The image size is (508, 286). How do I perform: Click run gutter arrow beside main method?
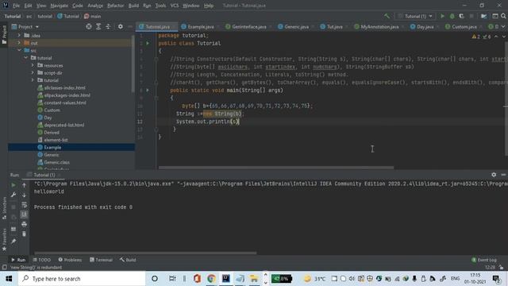148,90
